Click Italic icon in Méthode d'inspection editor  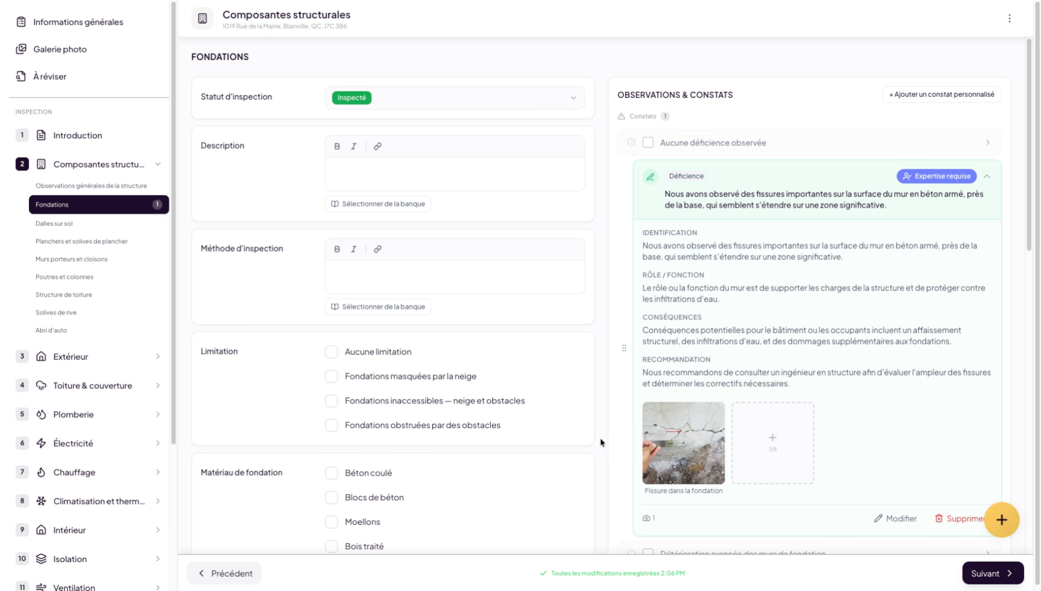tap(354, 249)
